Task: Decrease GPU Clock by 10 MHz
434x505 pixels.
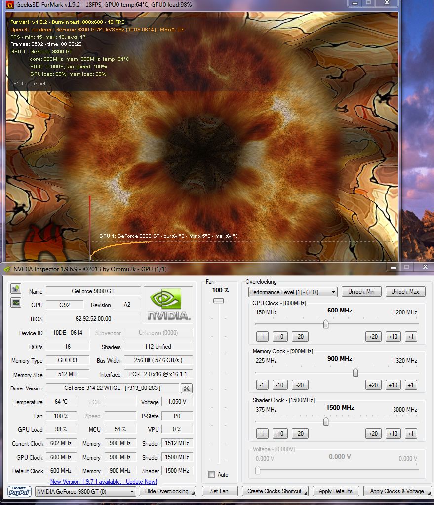Action: (279, 337)
